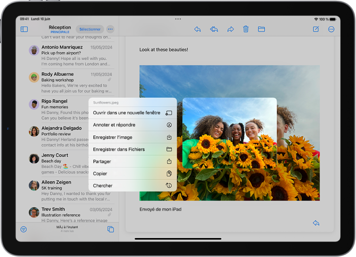Open the stacked windows icon
Image resolution: width=356 pixels, height=257 pixels.
click(x=111, y=229)
